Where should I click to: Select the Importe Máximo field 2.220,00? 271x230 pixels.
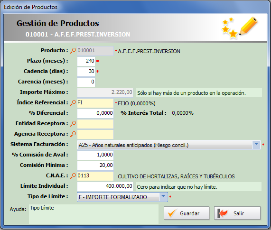pyautogui.click(x=105, y=92)
